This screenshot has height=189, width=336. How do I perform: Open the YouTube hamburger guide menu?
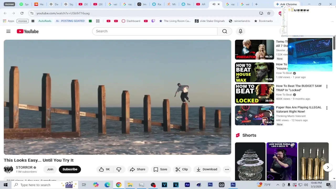[8, 31]
